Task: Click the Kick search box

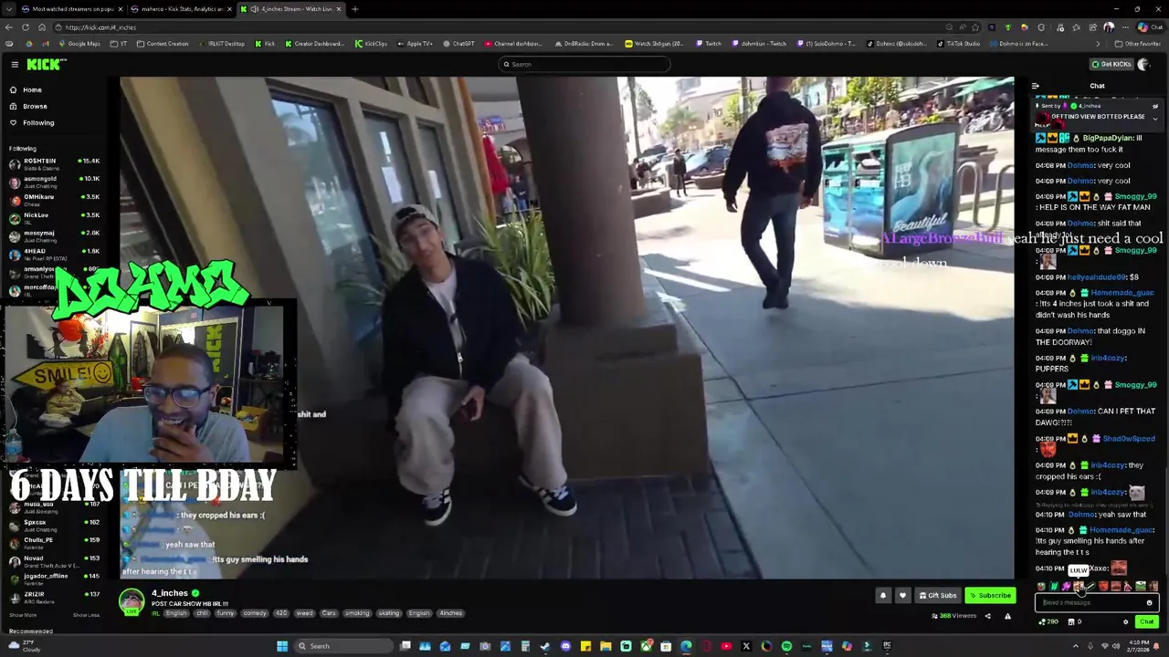Action: click(x=584, y=64)
